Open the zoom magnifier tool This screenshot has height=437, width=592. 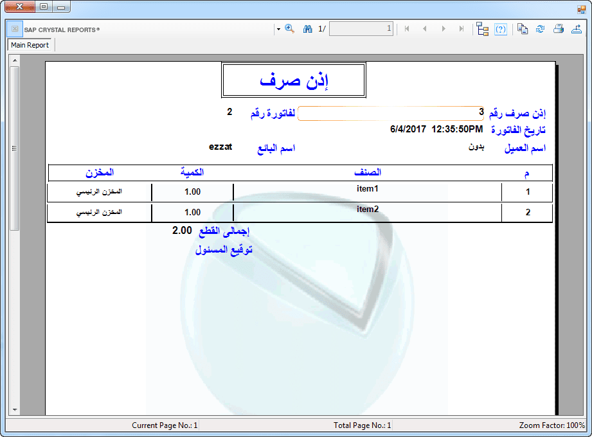tap(289, 29)
